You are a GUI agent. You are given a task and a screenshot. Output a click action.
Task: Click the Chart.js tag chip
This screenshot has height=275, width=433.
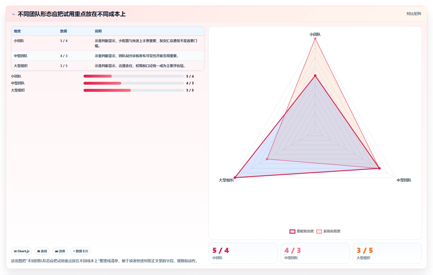click(22, 251)
